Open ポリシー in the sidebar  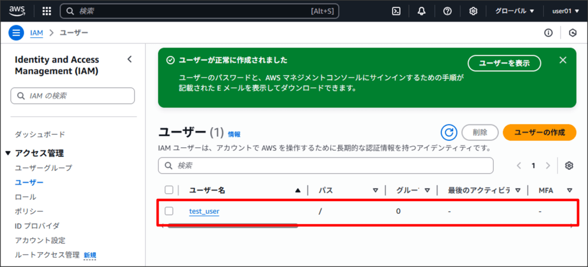(29, 211)
